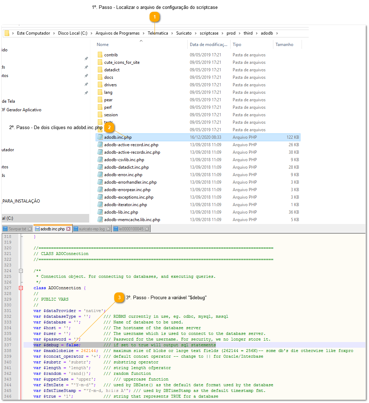Sort files by Tamanho column
This screenshot has height=403, width=369.
(284, 45)
